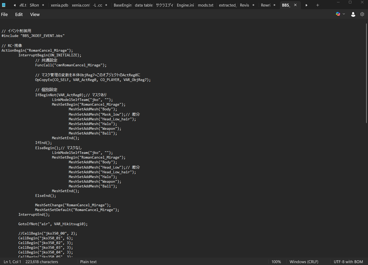
Task: Close the active BBS_ tab
Action: [x=295, y=5]
